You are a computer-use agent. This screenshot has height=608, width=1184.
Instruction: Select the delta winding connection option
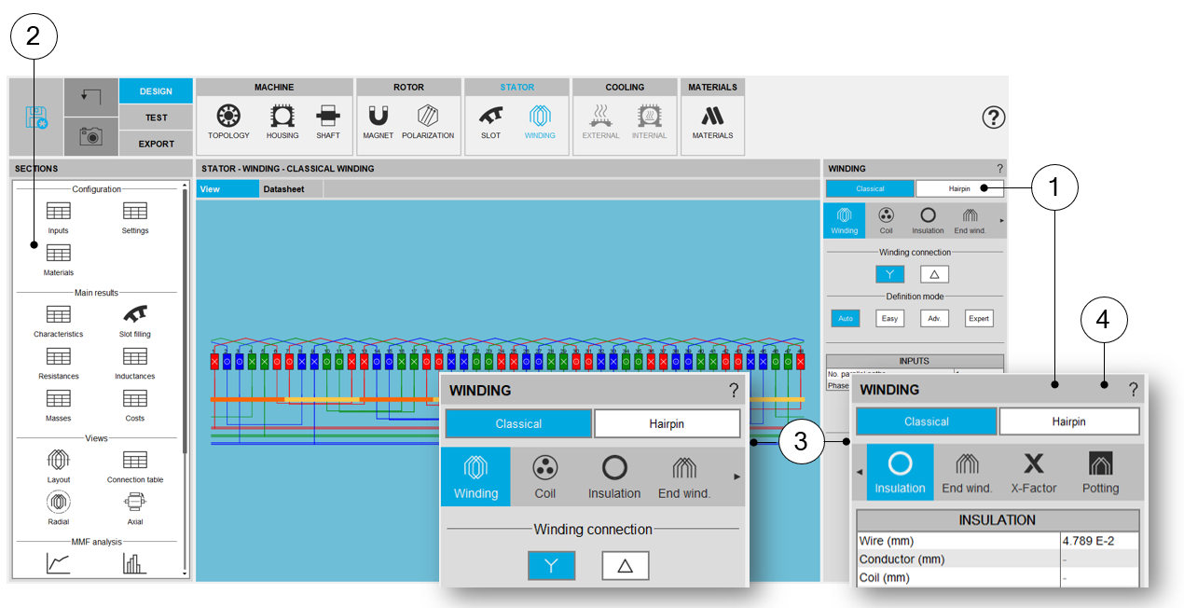[934, 274]
